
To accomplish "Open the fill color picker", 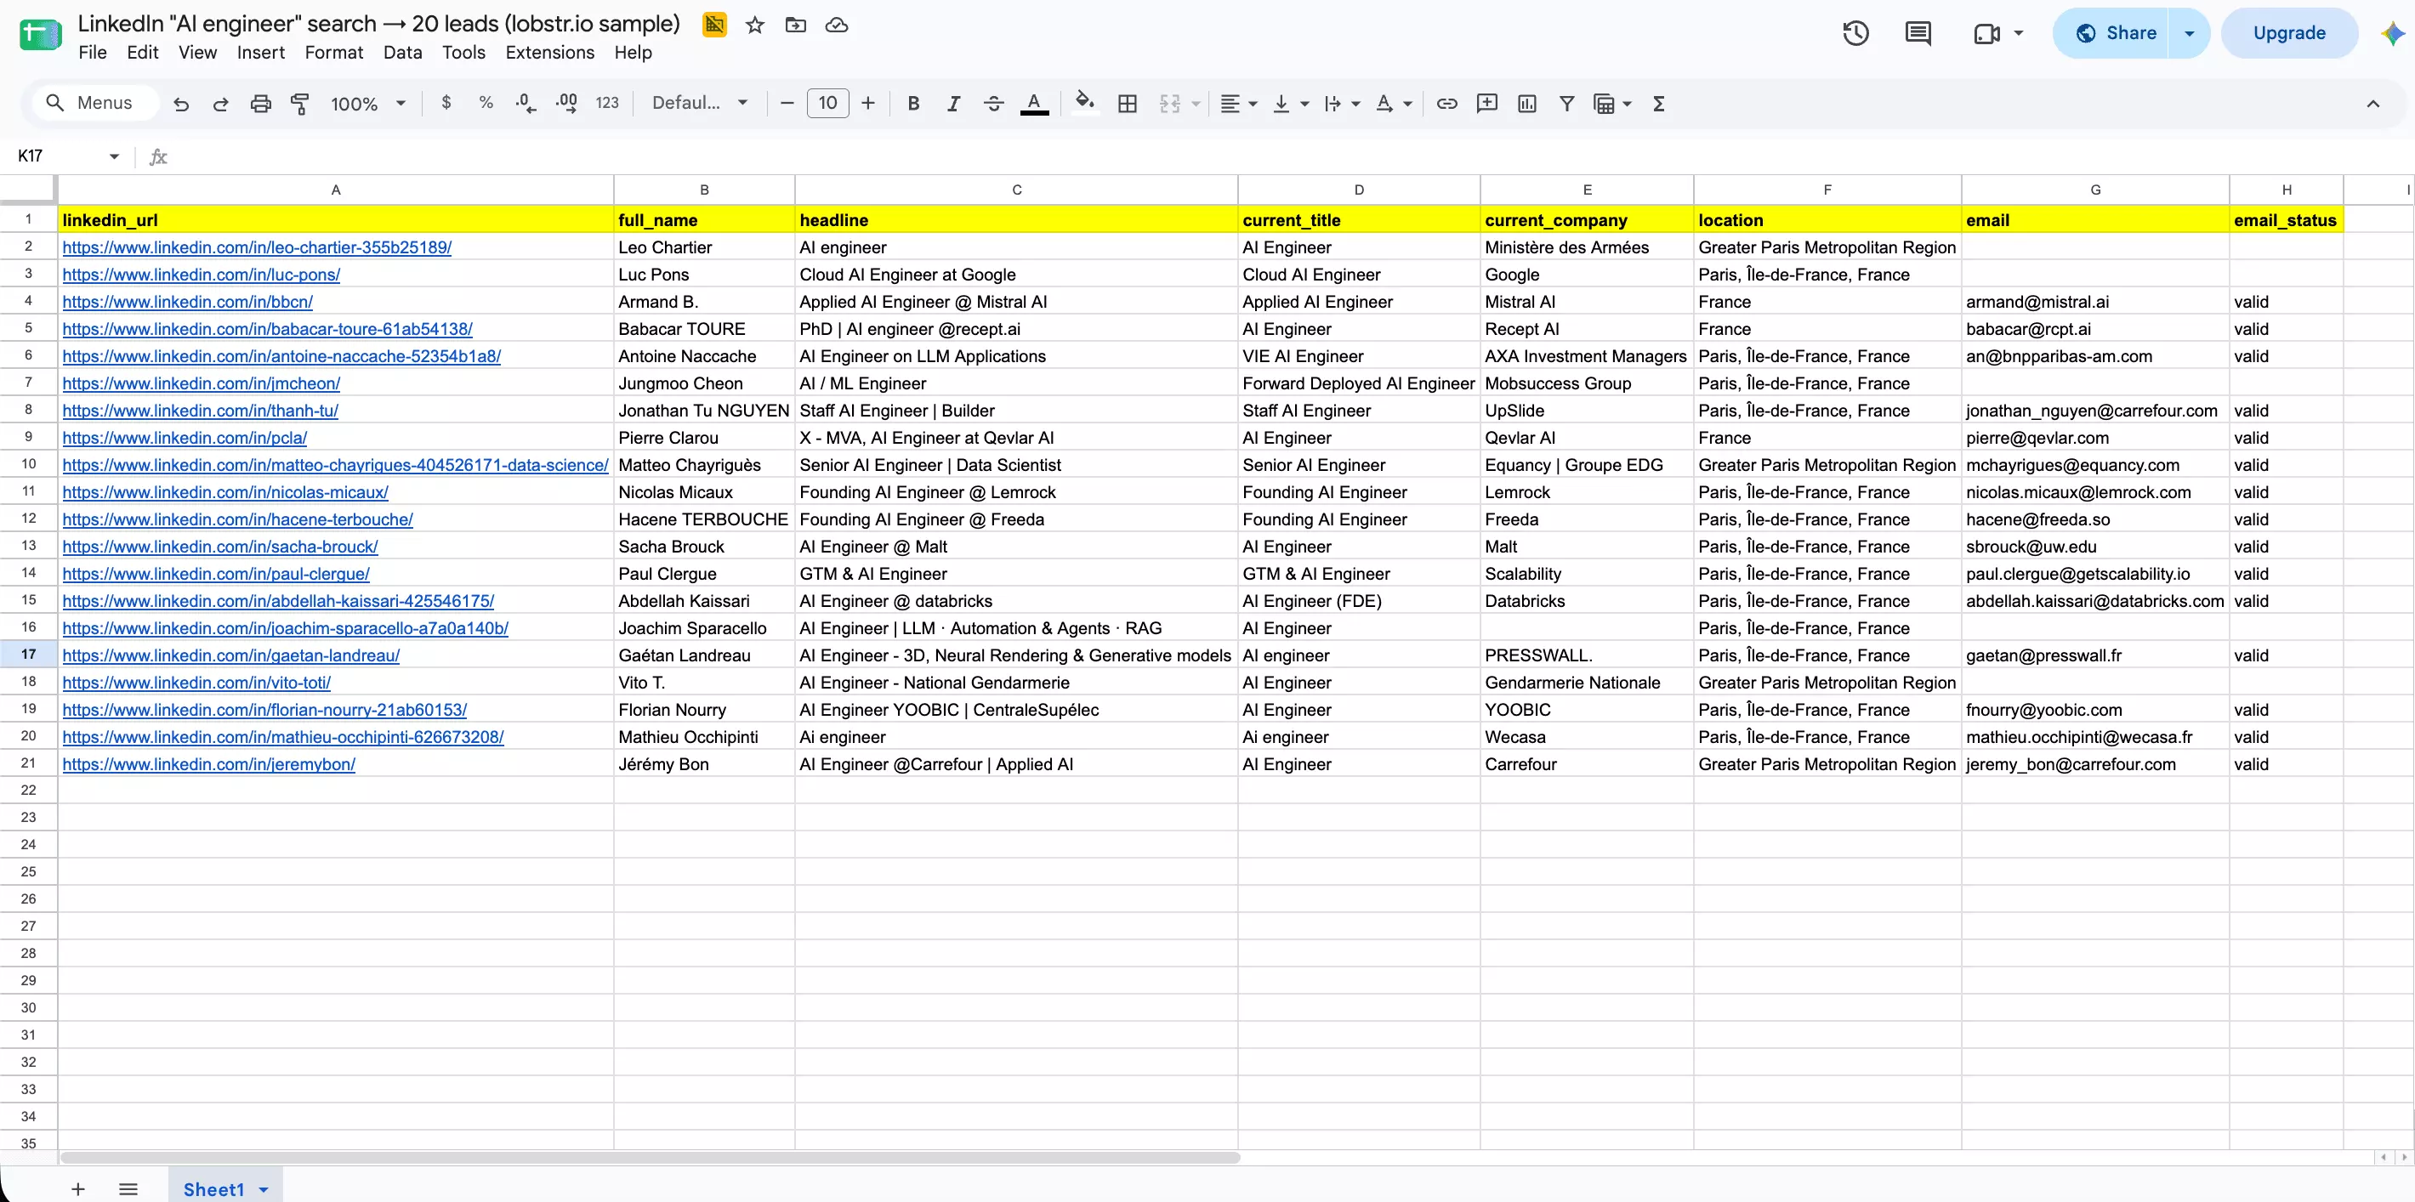I will 1085,102.
